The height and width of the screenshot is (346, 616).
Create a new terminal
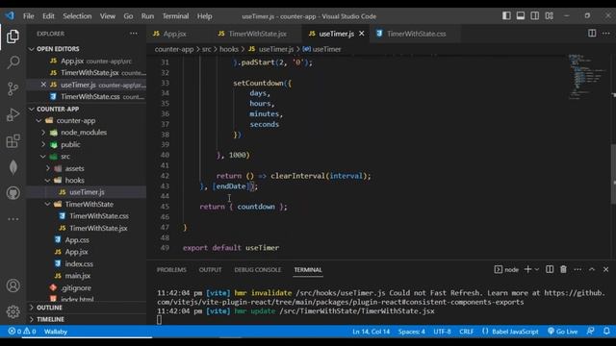(527, 269)
